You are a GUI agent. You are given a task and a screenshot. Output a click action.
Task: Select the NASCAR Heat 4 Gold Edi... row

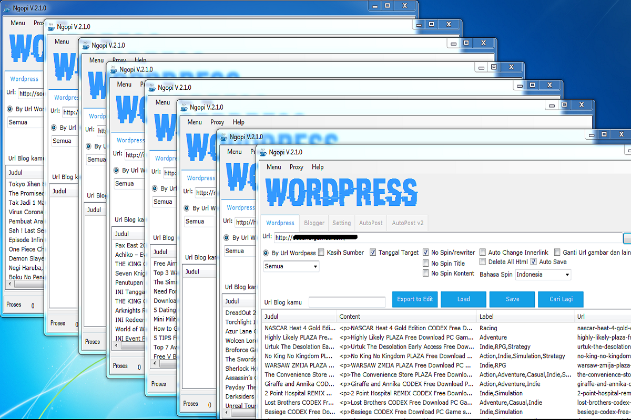pos(300,328)
